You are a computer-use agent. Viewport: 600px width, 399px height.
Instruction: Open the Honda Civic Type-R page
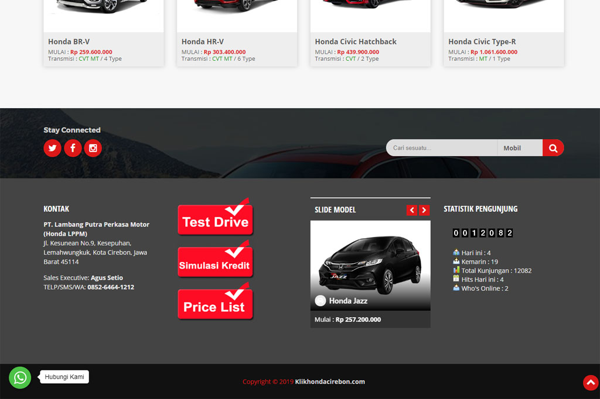coord(482,42)
